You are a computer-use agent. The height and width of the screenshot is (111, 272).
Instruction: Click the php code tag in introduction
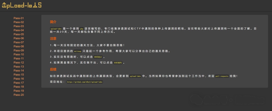[x=82, y=29]
